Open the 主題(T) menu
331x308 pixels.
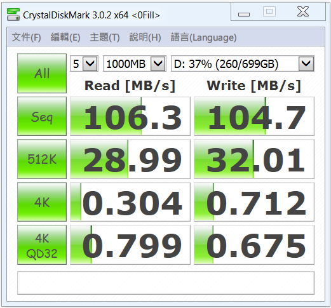click(x=105, y=37)
